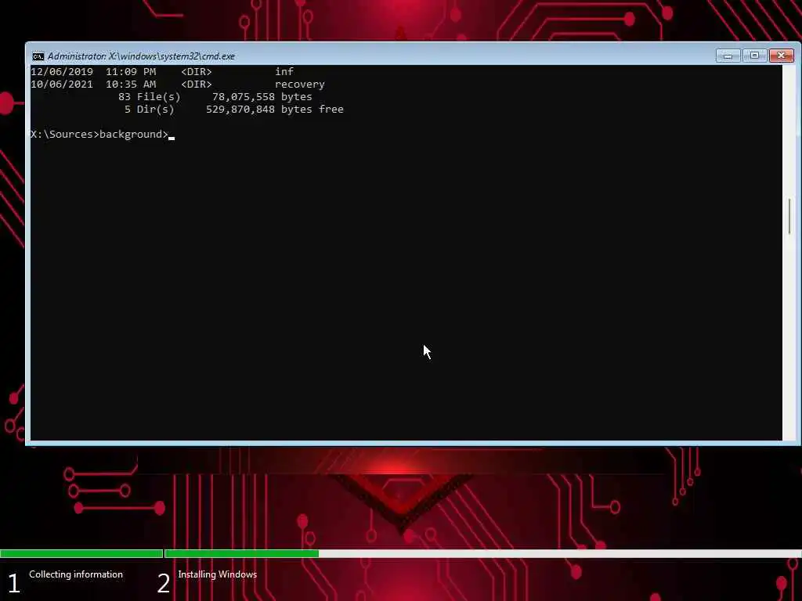Click the 'inf' directory entry
Viewport: 802px width, 601px height.
click(x=284, y=71)
